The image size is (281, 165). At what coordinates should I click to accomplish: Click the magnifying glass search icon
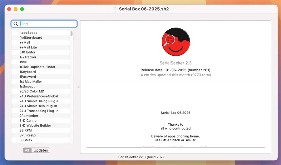pyautogui.click(x=16, y=24)
